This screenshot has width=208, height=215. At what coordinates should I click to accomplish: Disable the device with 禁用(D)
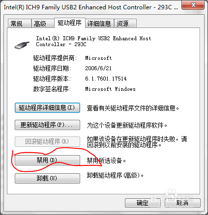[47, 160]
